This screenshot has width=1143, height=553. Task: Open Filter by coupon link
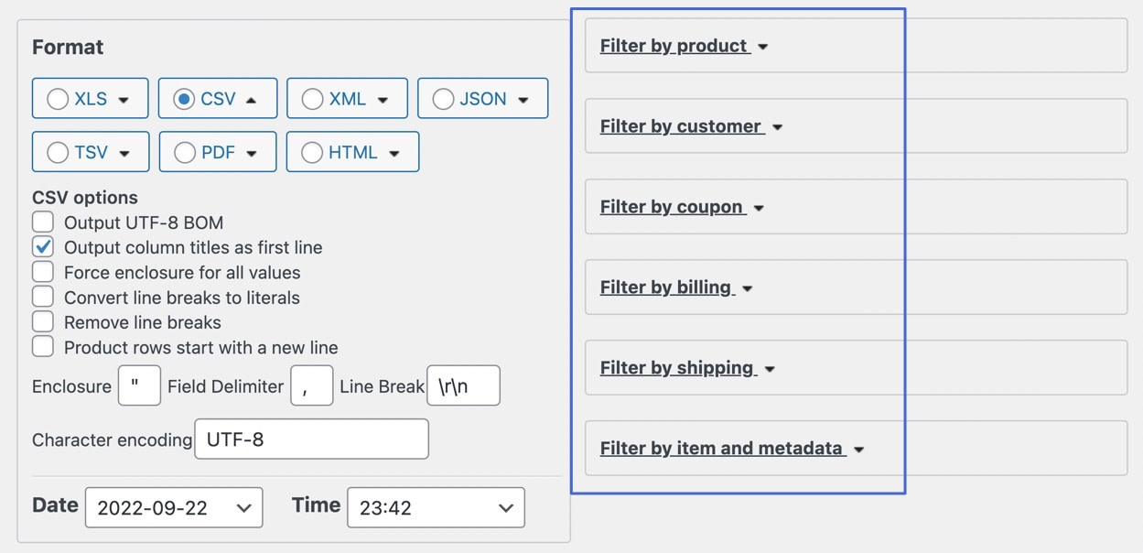pyautogui.click(x=674, y=207)
